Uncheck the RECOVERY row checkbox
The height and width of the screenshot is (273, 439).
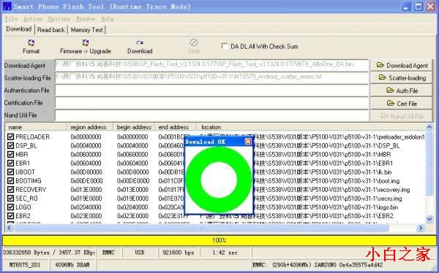[x=11, y=190]
